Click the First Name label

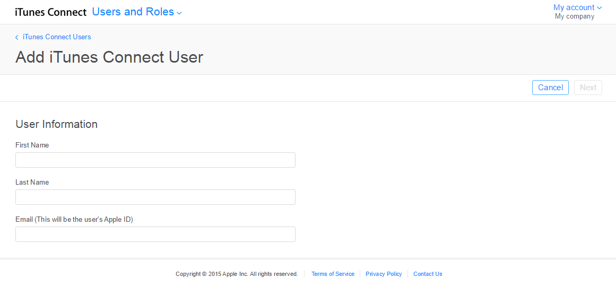pyautogui.click(x=32, y=145)
